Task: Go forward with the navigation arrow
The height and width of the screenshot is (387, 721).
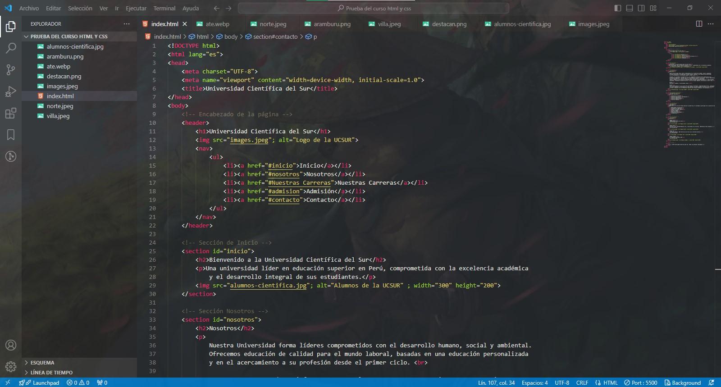Action: pyautogui.click(x=228, y=8)
